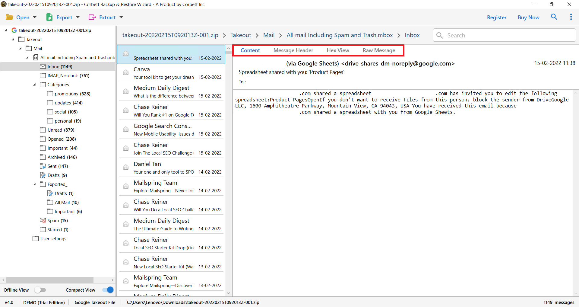This screenshot has width=579, height=307.
Task: Click the message list scroll-up arrow
Action: (228, 48)
